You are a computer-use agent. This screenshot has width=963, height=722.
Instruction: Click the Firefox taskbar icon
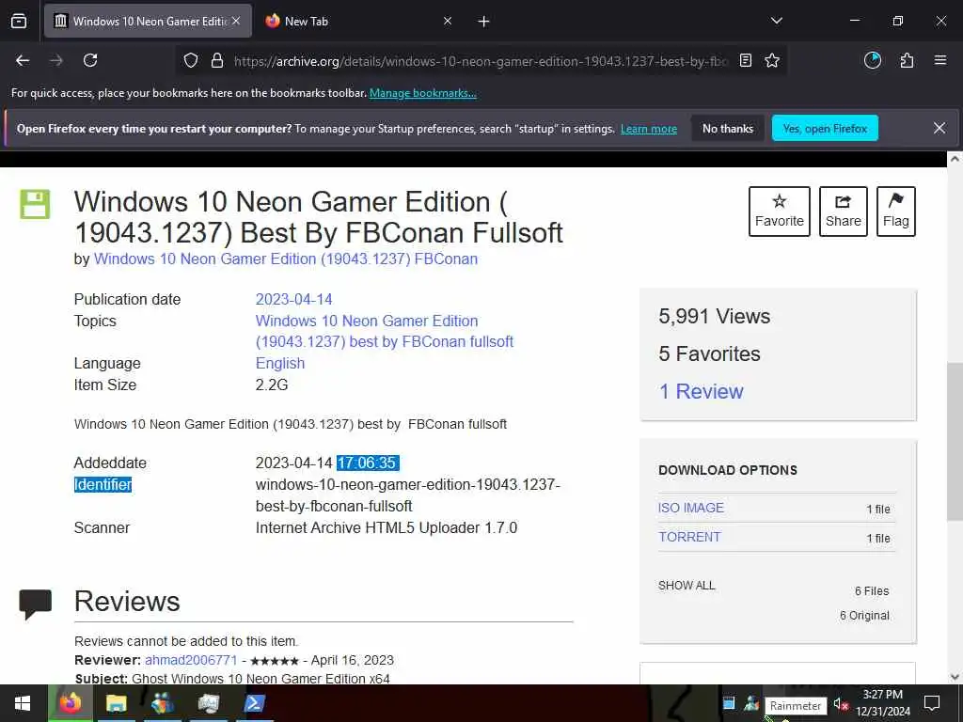[x=70, y=703]
